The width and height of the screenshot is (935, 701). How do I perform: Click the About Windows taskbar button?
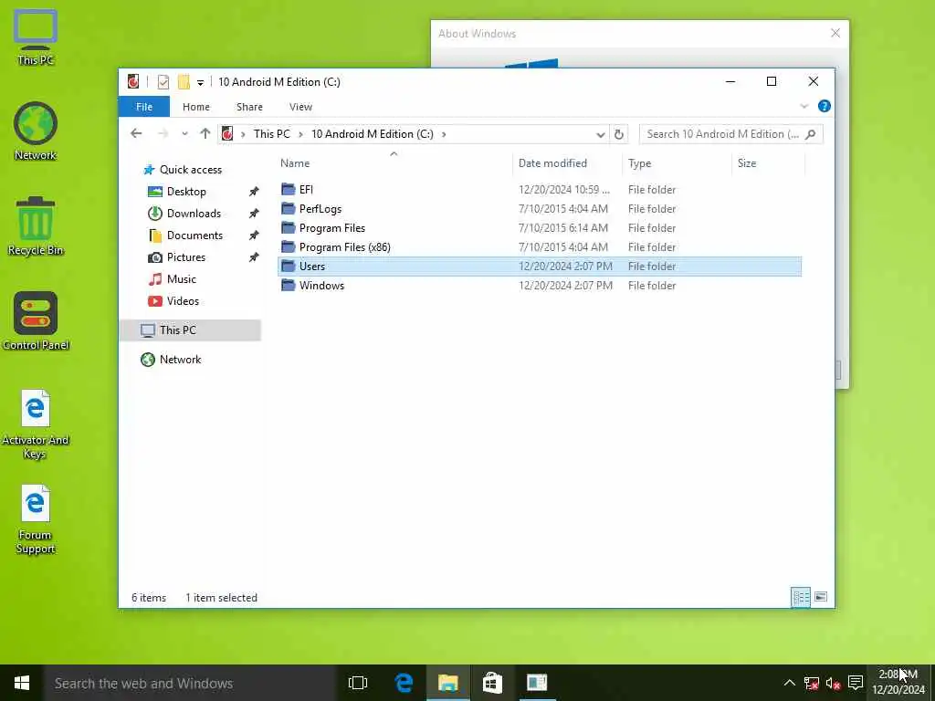click(x=537, y=683)
